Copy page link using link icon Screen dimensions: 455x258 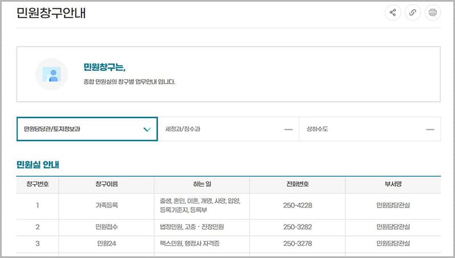point(413,12)
